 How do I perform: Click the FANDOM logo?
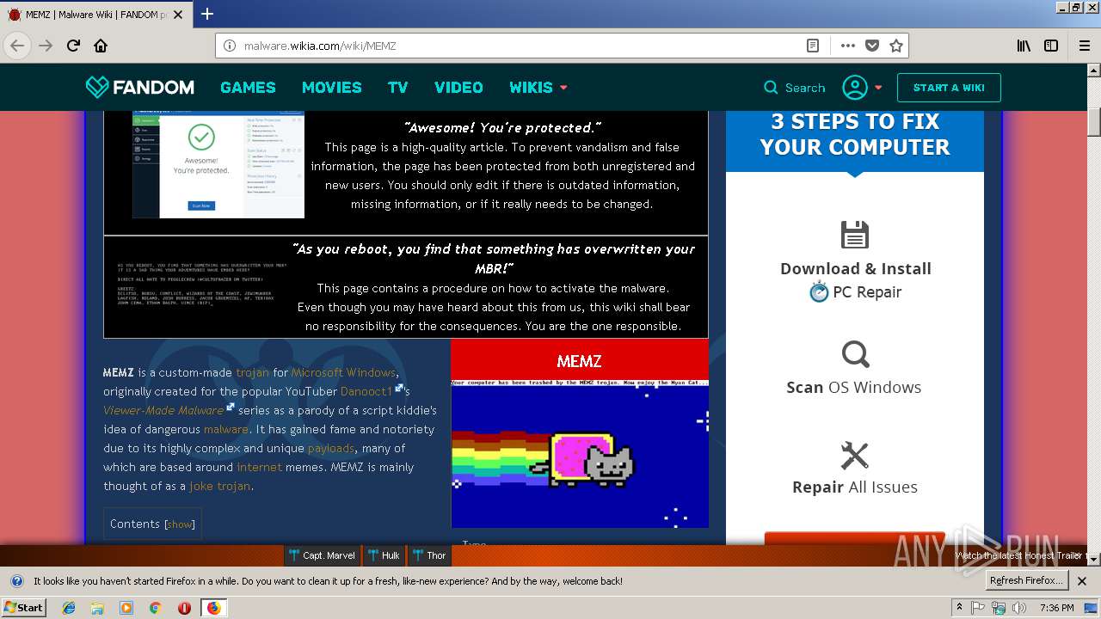pos(139,87)
